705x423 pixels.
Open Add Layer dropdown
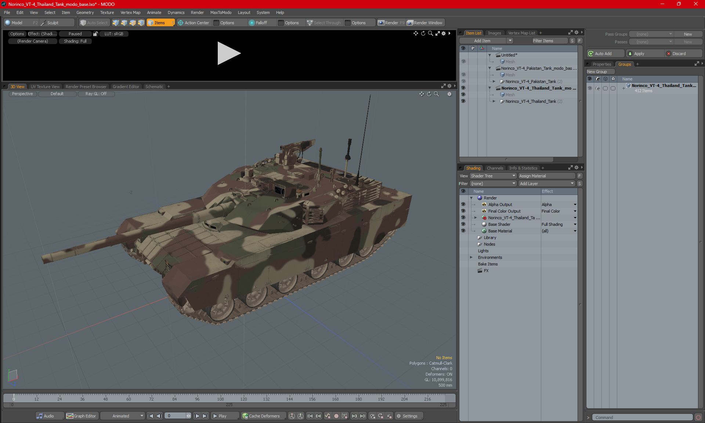[x=547, y=184]
